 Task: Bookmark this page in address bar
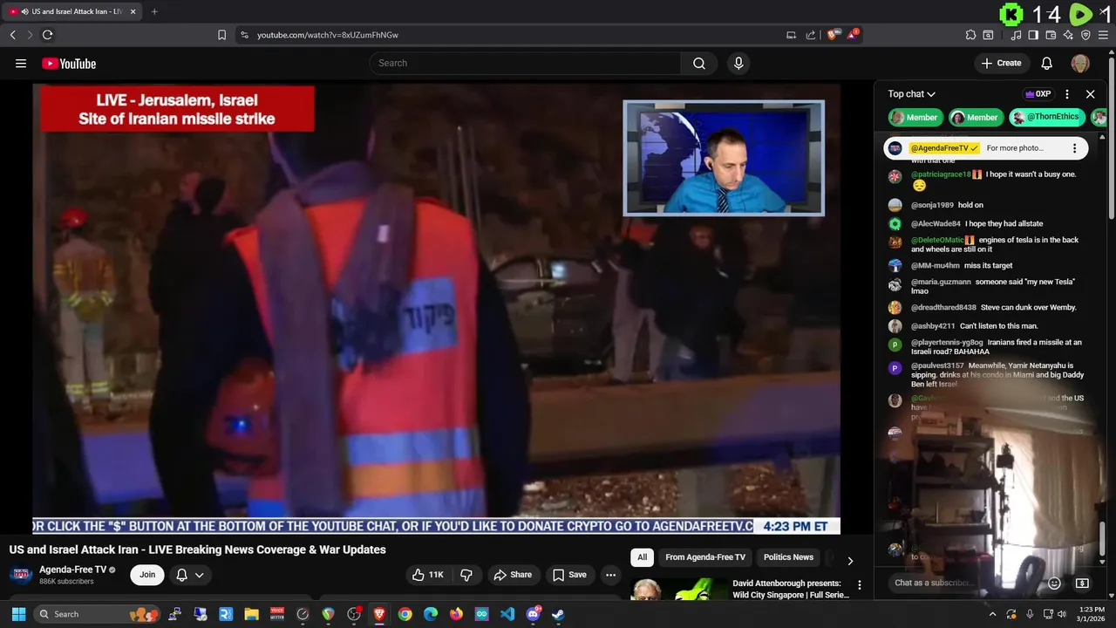click(221, 35)
